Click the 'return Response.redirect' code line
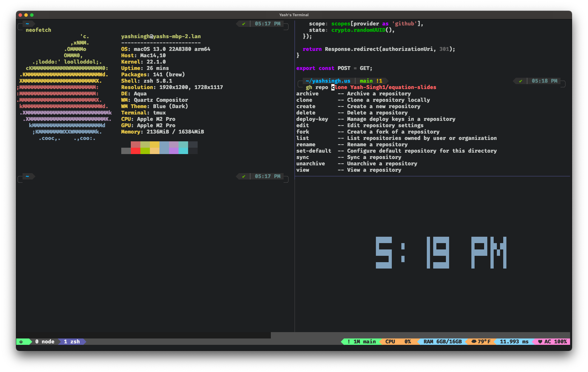Screen dimensions: 588x372 click(x=379, y=49)
